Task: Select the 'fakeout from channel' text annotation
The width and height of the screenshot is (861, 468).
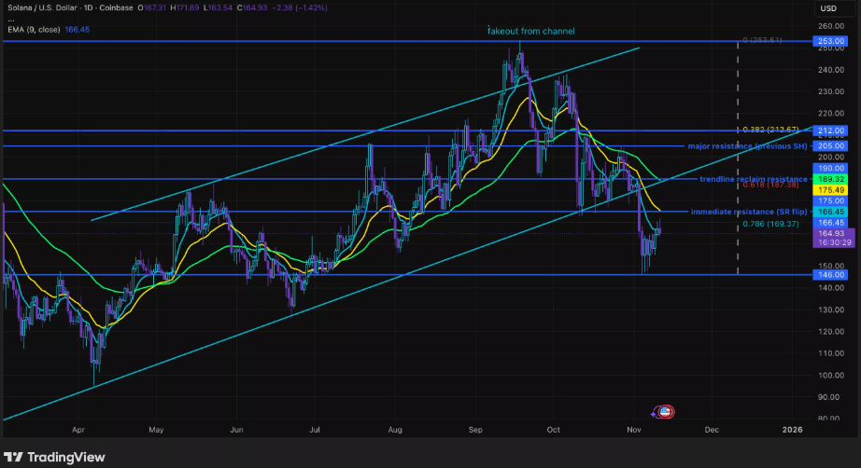Action: tap(531, 31)
